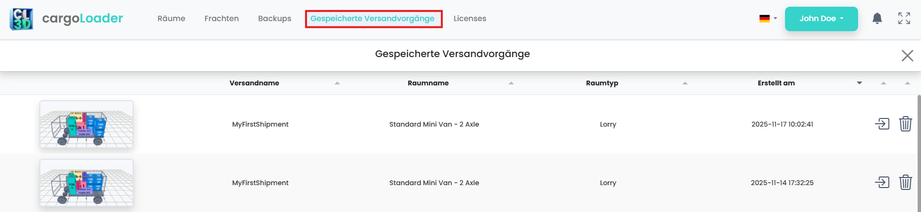Sort by Erstellt am descending arrow

click(x=859, y=83)
